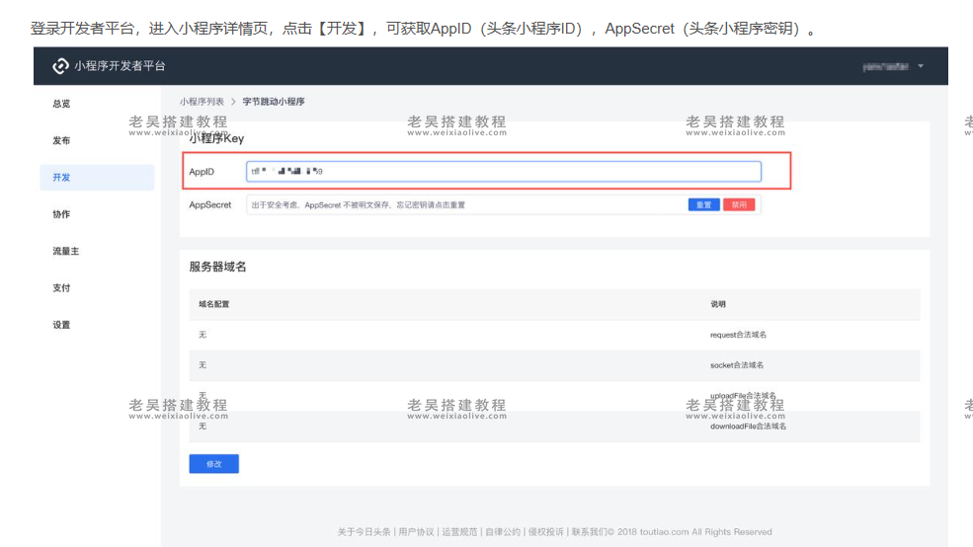Click the socket合法域名 cell
The height and width of the screenshot is (547, 973).
737,364
